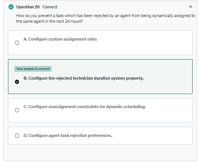Click the 'unassignment constraints for dynamic scheduling' text

click(97, 107)
